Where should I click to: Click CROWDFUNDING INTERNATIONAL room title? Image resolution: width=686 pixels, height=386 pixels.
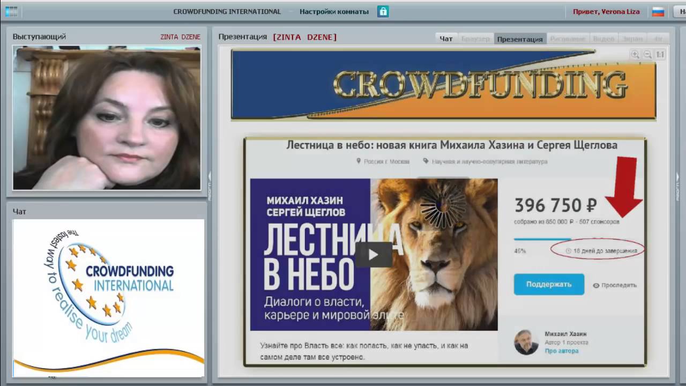(x=227, y=11)
